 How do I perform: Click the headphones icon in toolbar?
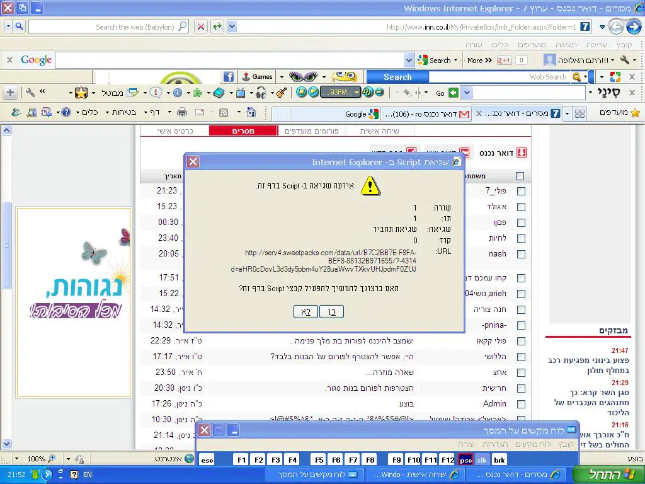click(x=261, y=93)
